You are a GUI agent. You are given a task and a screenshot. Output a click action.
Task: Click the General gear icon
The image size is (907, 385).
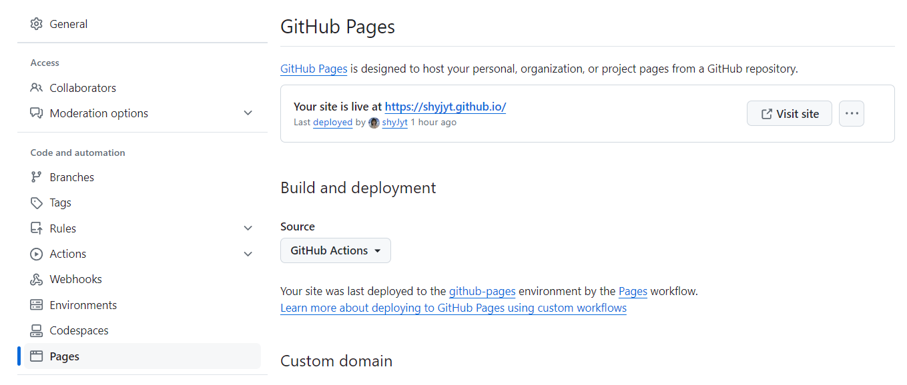(x=37, y=24)
